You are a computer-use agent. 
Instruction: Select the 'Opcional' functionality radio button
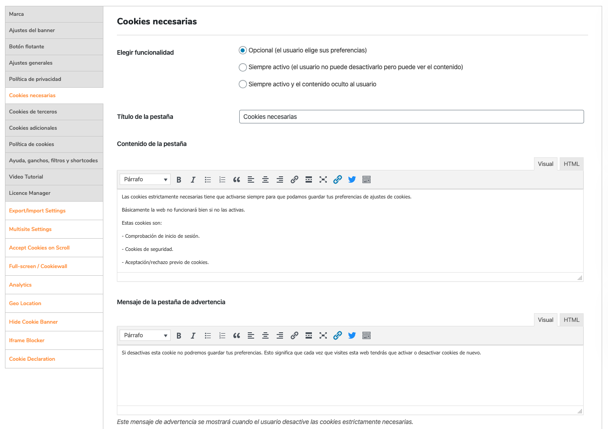pyautogui.click(x=243, y=50)
